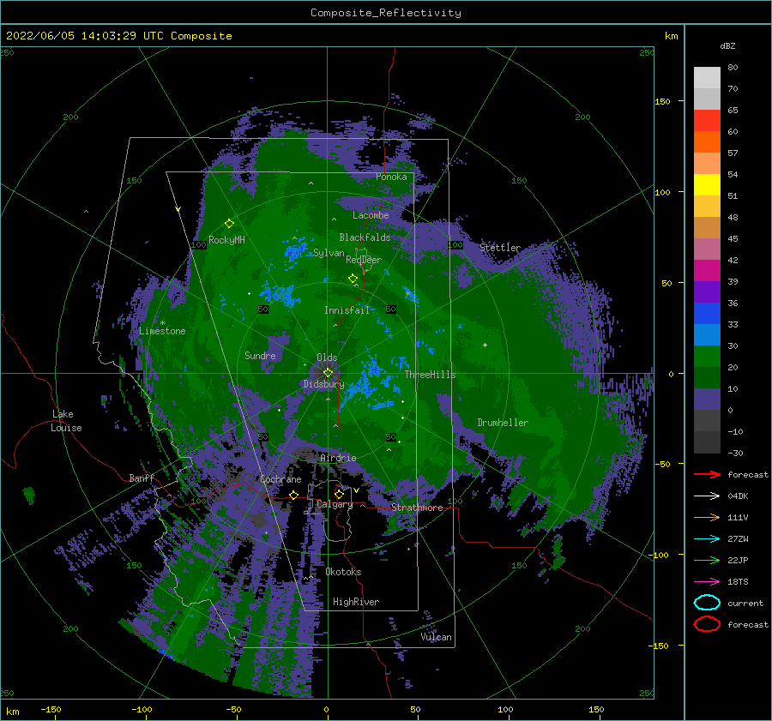The width and height of the screenshot is (772, 721).
Task: Click the Didsbury label
Action: tap(323, 384)
